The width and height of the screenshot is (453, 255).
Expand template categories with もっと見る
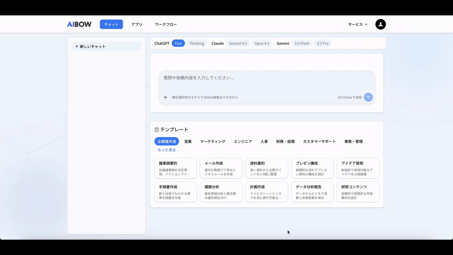coord(167,150)
